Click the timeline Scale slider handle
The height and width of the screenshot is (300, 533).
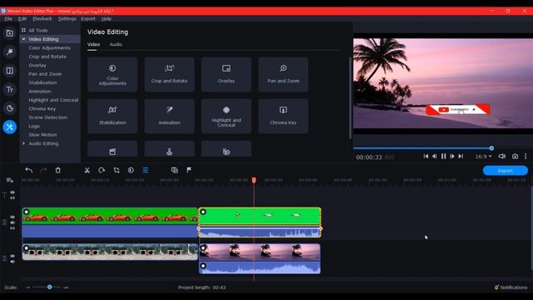tap(50, 287)
